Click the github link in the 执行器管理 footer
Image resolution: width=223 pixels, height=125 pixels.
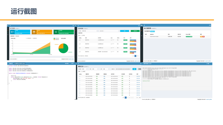(209, 61)
